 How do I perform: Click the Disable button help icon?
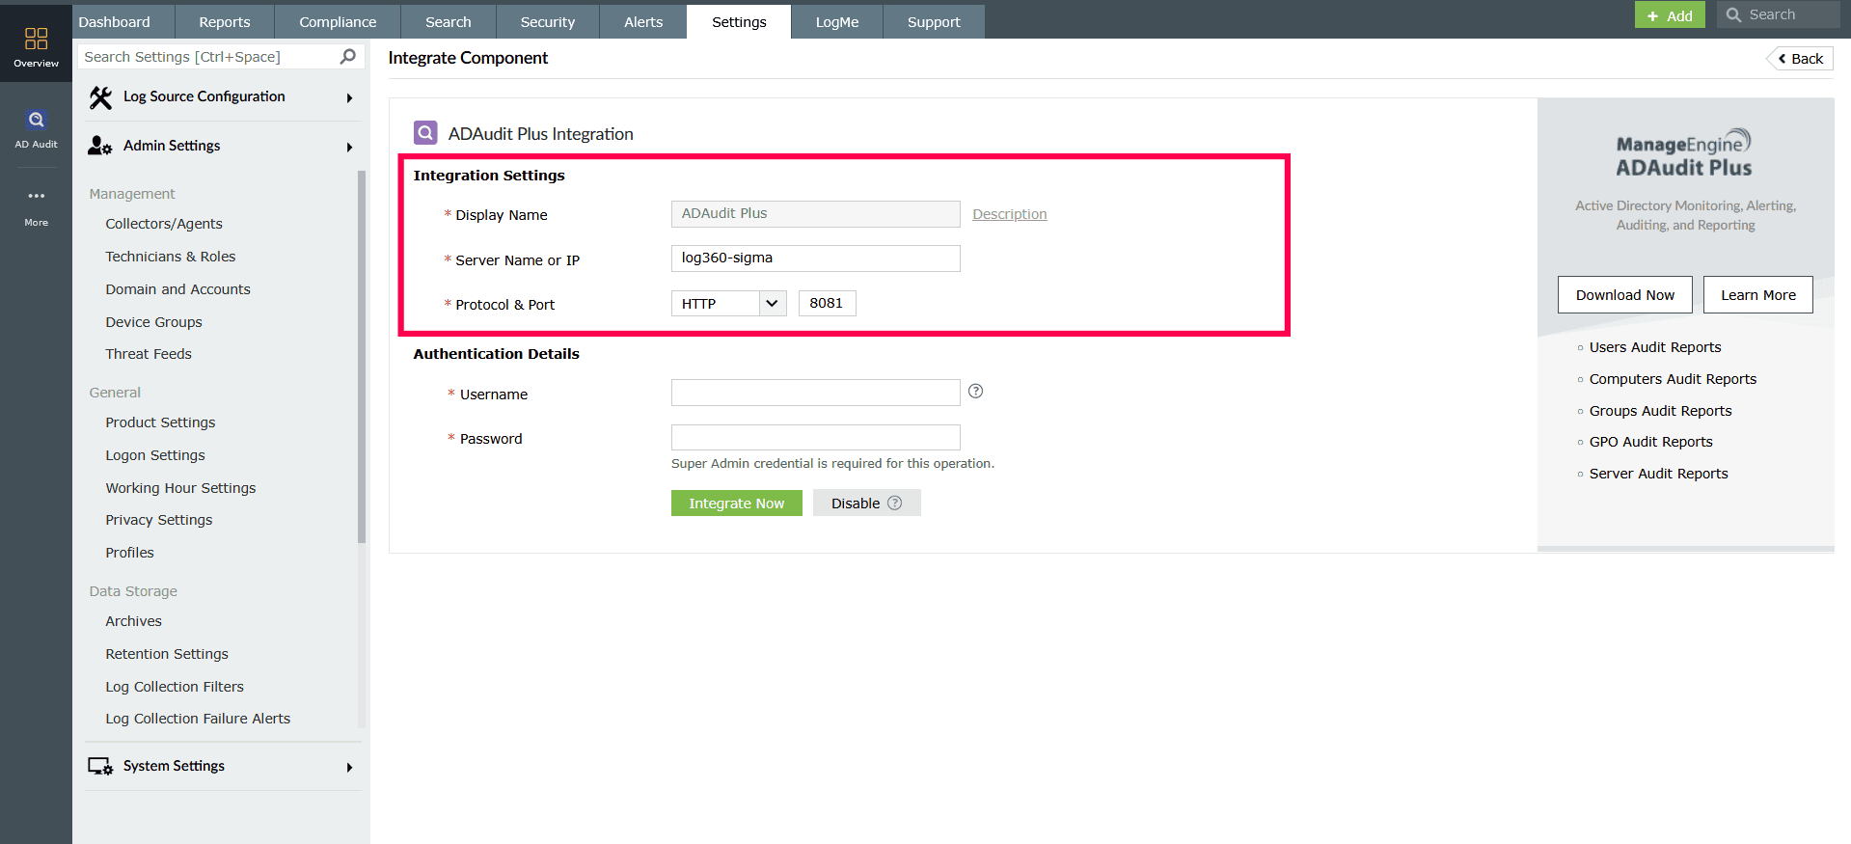pos(895,503)
